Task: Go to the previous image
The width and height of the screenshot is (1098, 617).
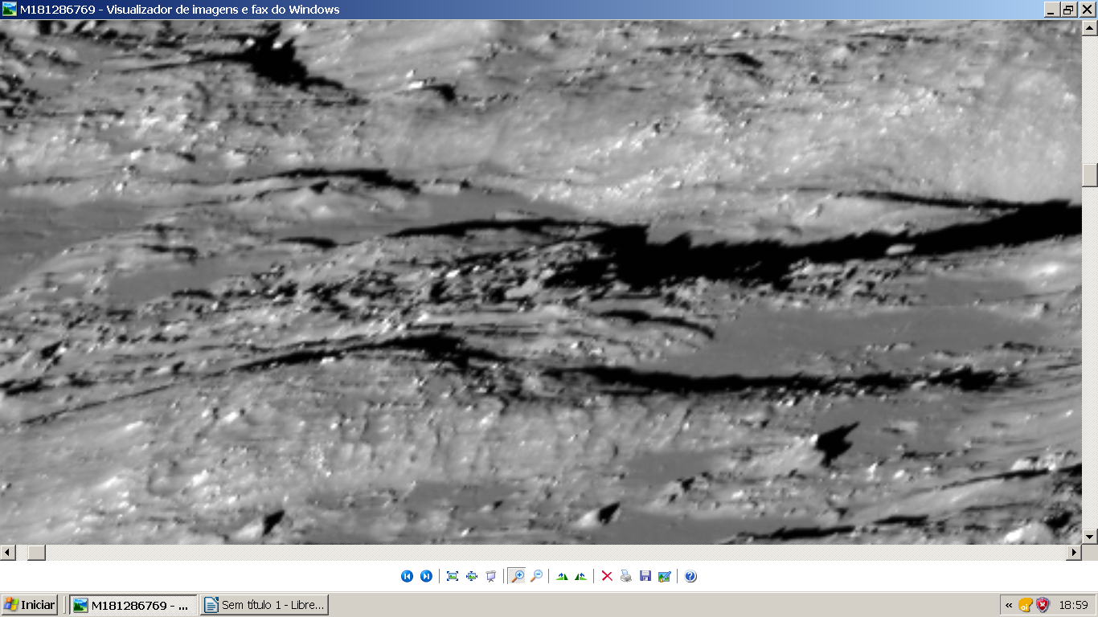Action: pos(407,576)
